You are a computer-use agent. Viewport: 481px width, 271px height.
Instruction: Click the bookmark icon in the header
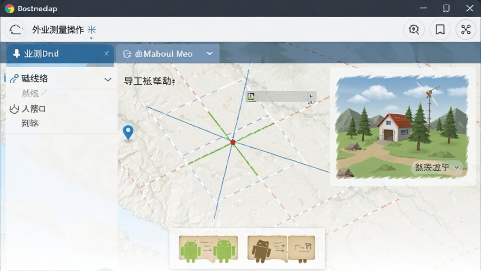coord(440,30)
